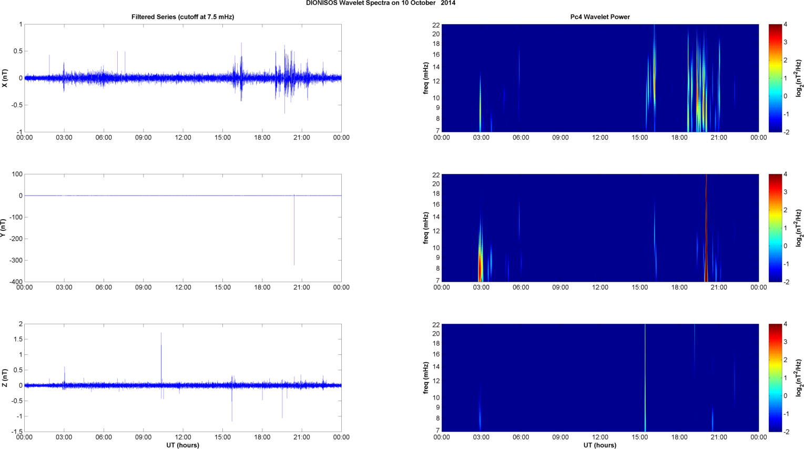
Task: Click the freq (mHz) label of top wavelet plot
Action: tap(426, 78)
